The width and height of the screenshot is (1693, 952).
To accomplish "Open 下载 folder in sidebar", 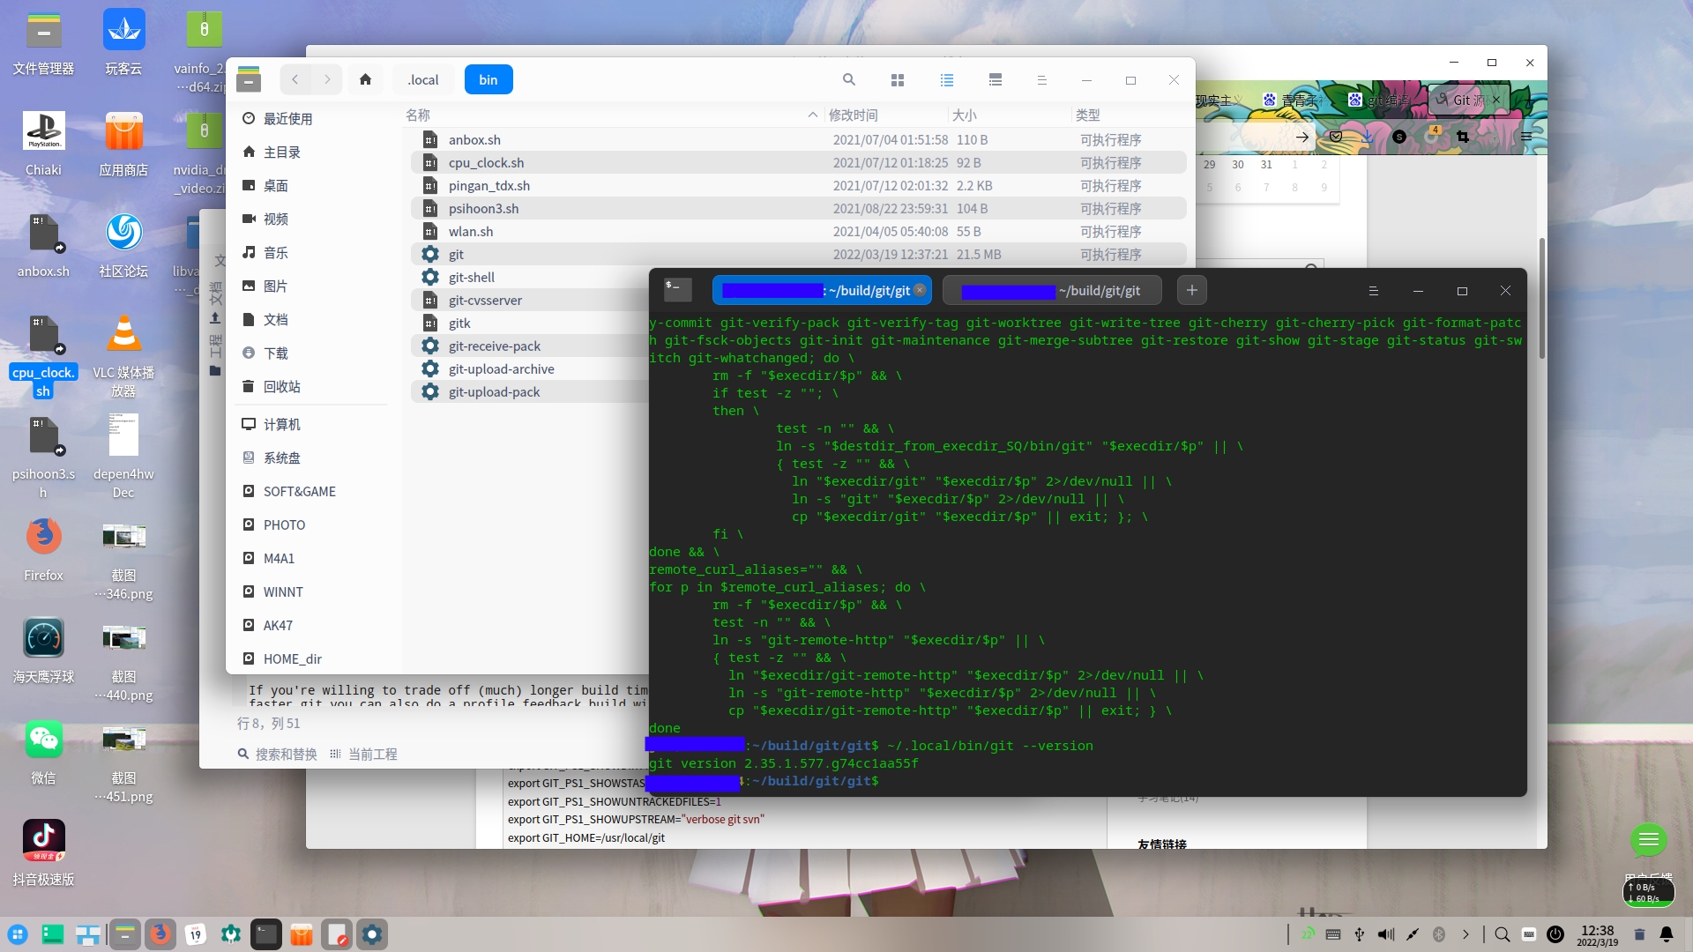I will coord(275,353).
